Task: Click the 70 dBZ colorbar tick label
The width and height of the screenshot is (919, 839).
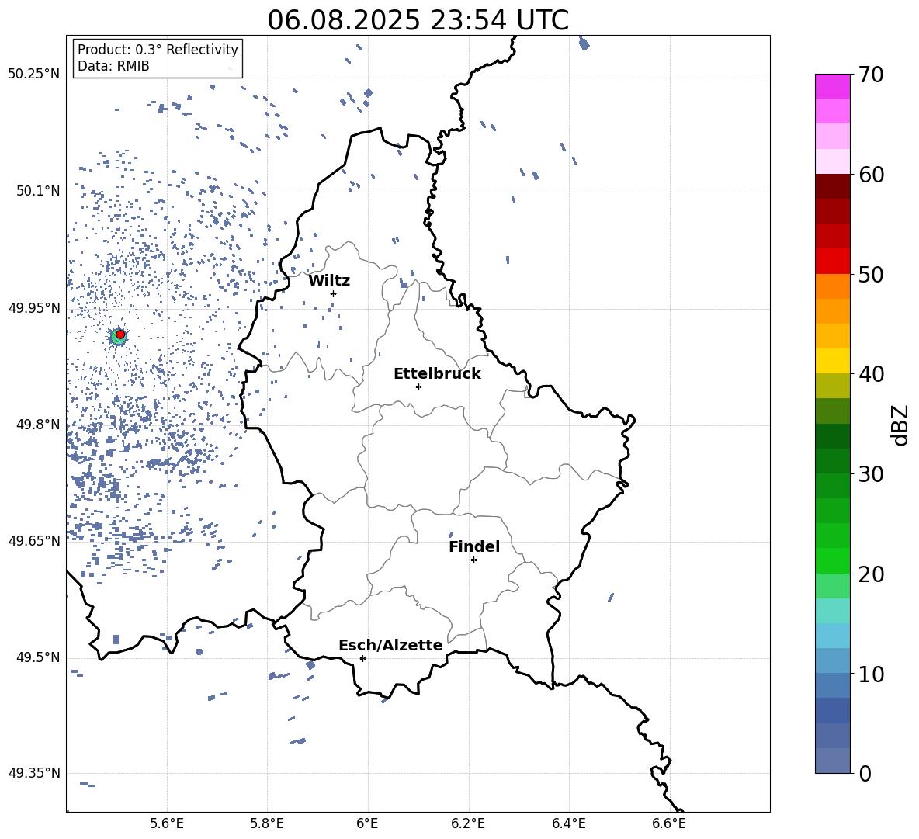Action: click(x=871, y=75)
